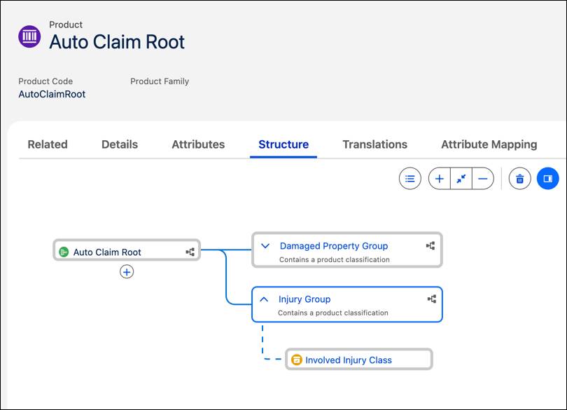
Task: Select the Structure tab
Action: (283, 144)
